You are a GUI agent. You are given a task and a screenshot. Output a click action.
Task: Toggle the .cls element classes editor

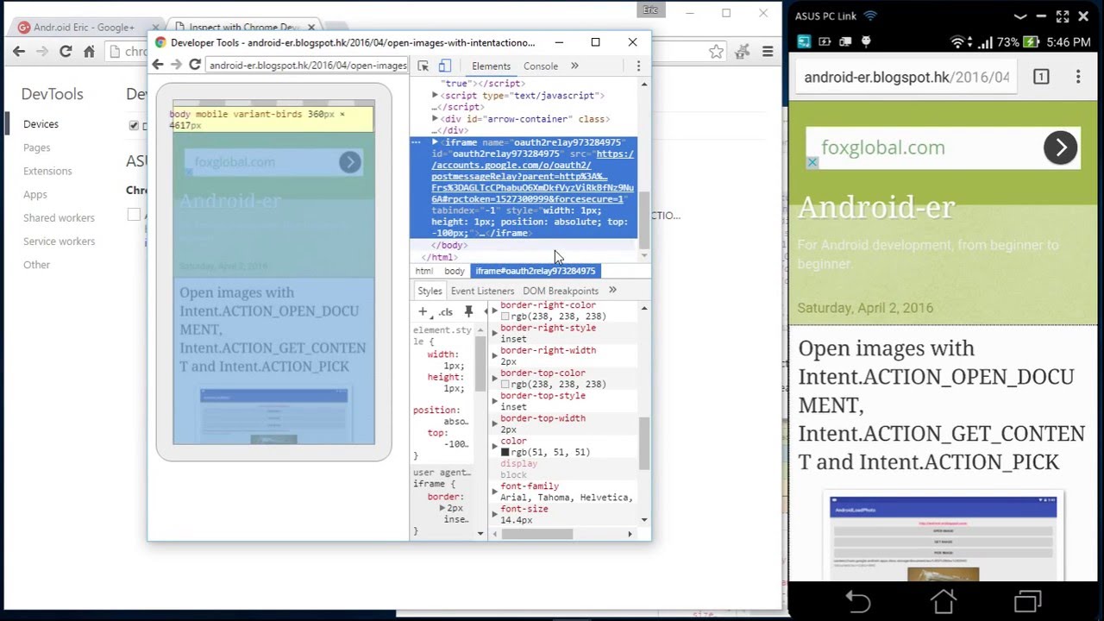click(445, 312)
